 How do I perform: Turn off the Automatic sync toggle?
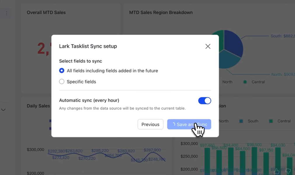(x=204, y=101)
